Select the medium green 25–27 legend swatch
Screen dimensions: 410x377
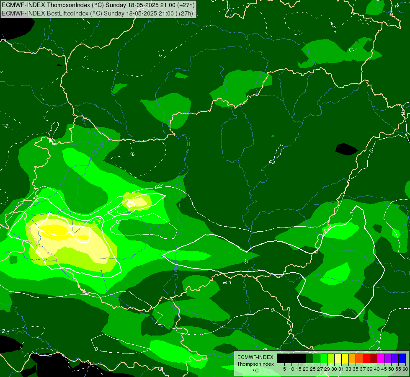click(316, 359)
